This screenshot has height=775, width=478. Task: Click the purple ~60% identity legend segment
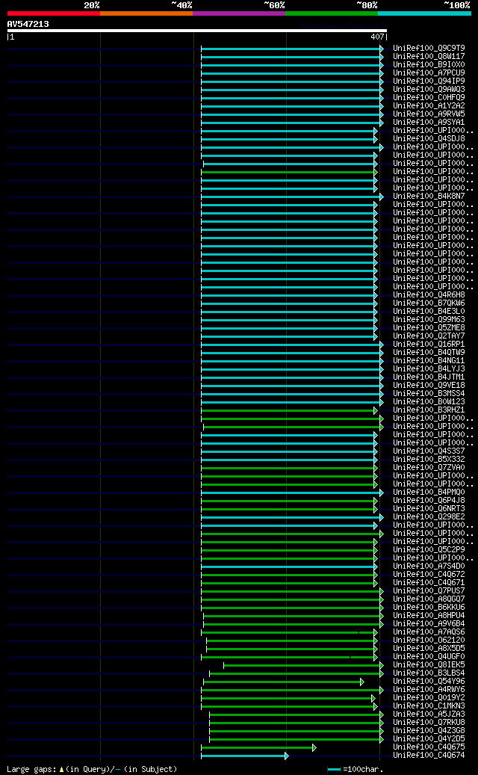point(239,13)
